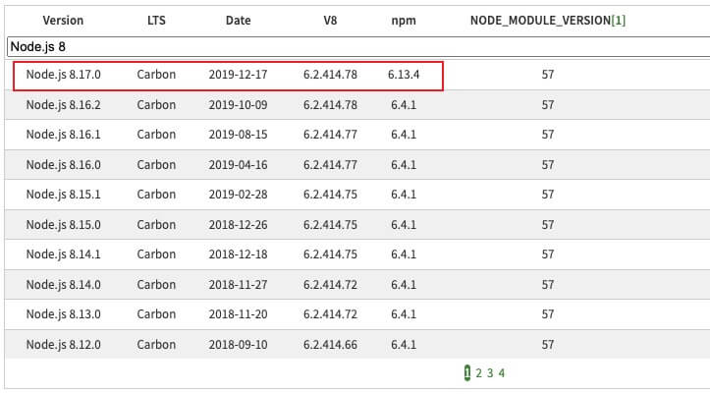Click Carbon in Node.js 8.12.0 row
This screenshot has height=394, width=710.
click(x=156, y=345)
